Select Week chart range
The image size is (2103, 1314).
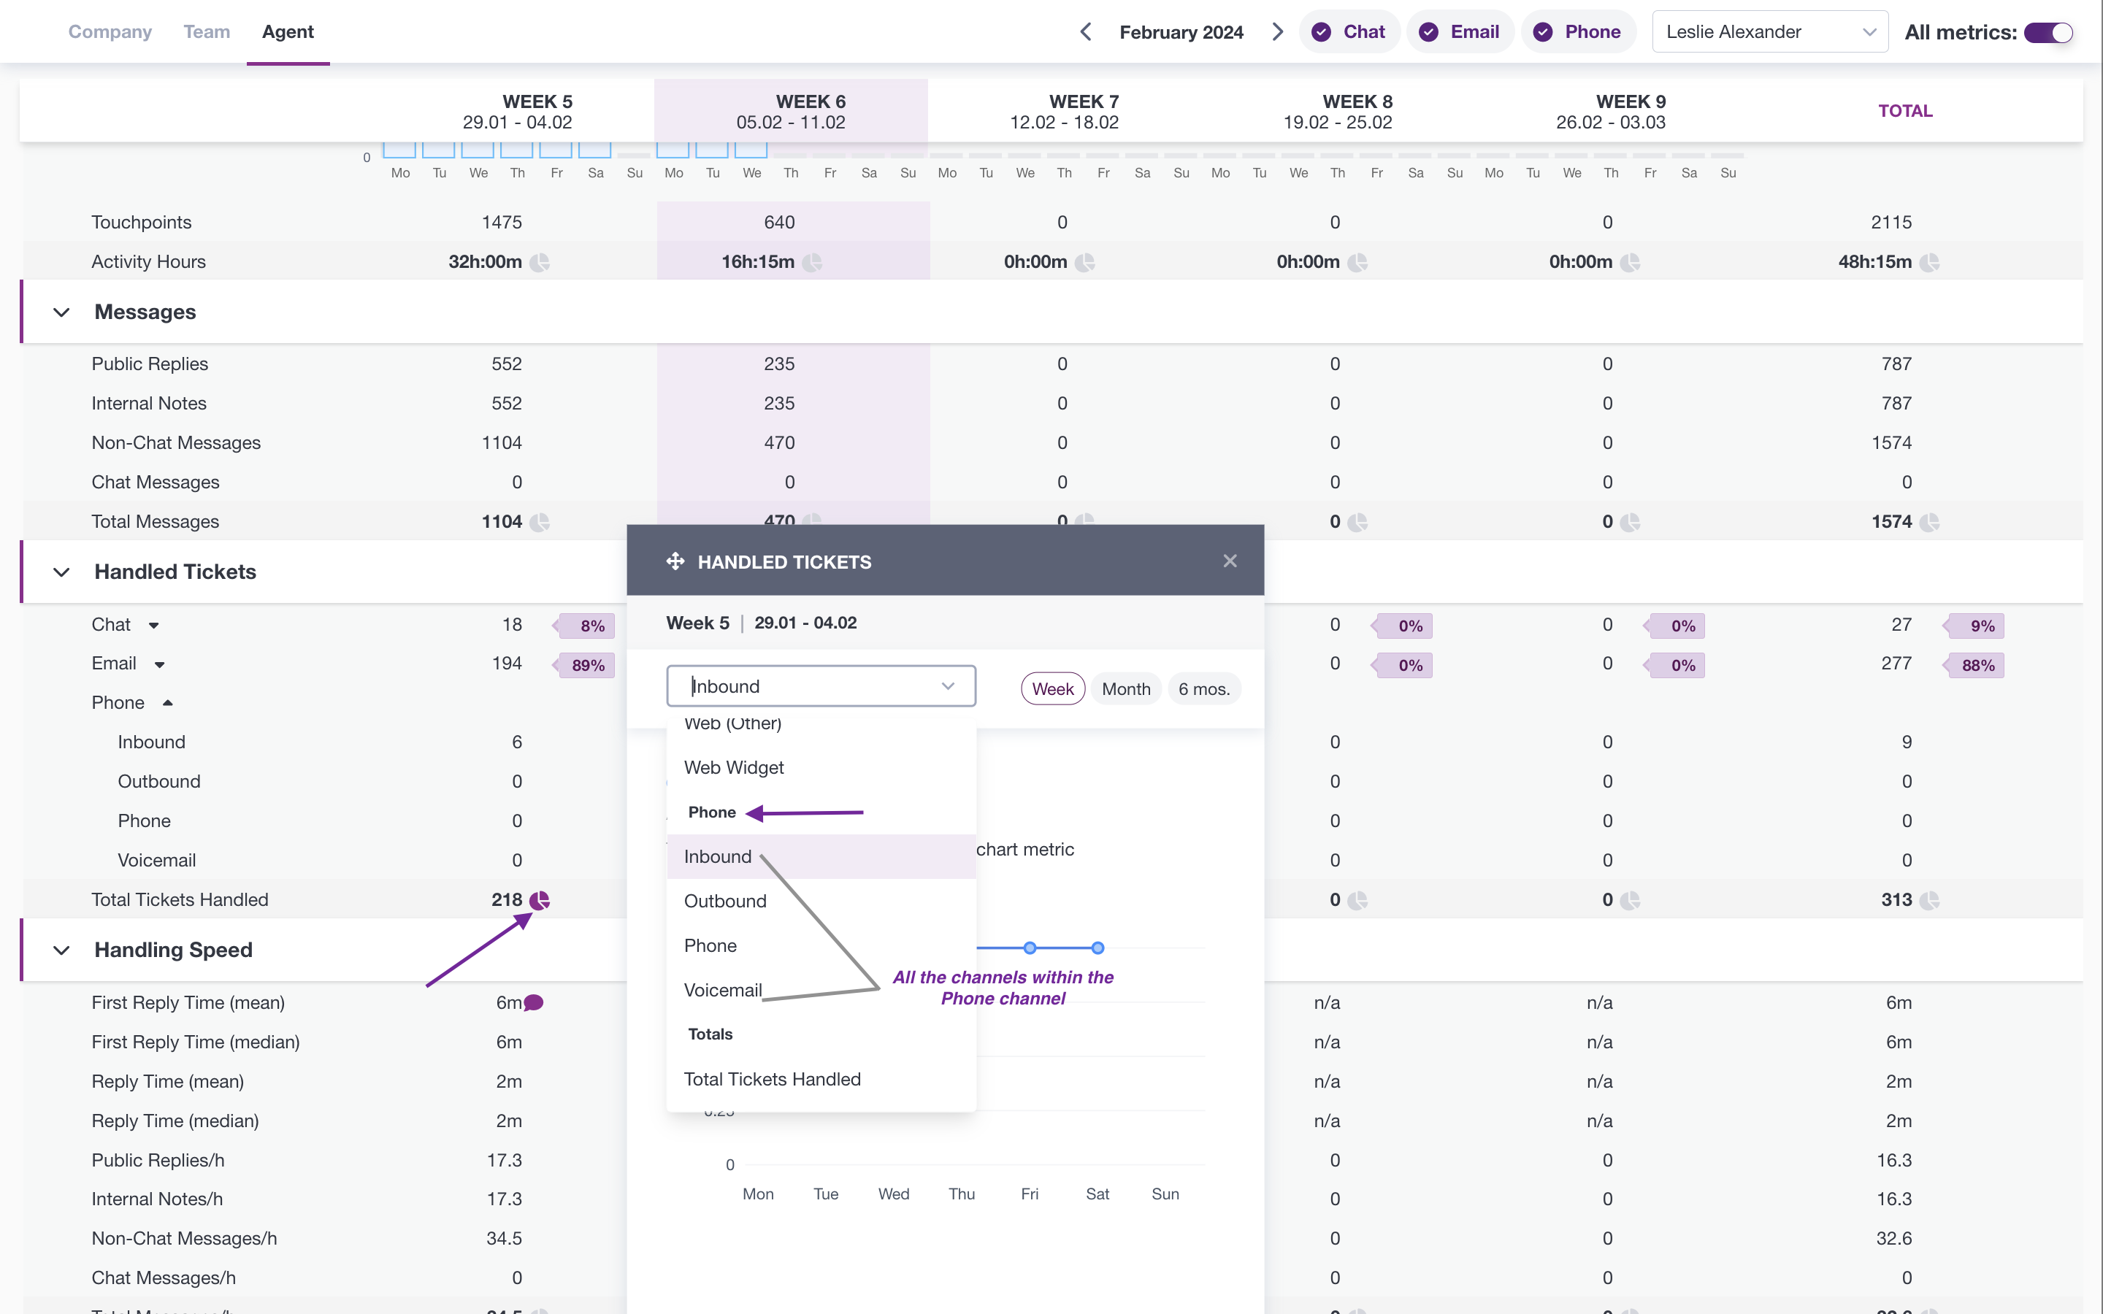[x=1052, y=689]
